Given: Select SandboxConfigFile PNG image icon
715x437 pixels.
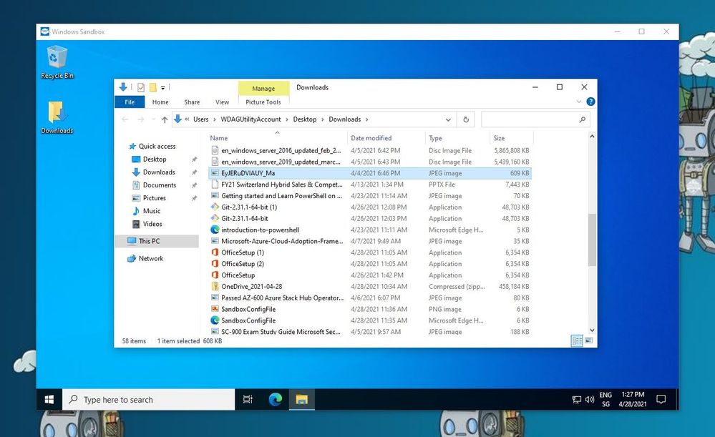Looking at the screenshot, I should click(x=215, y=309).
